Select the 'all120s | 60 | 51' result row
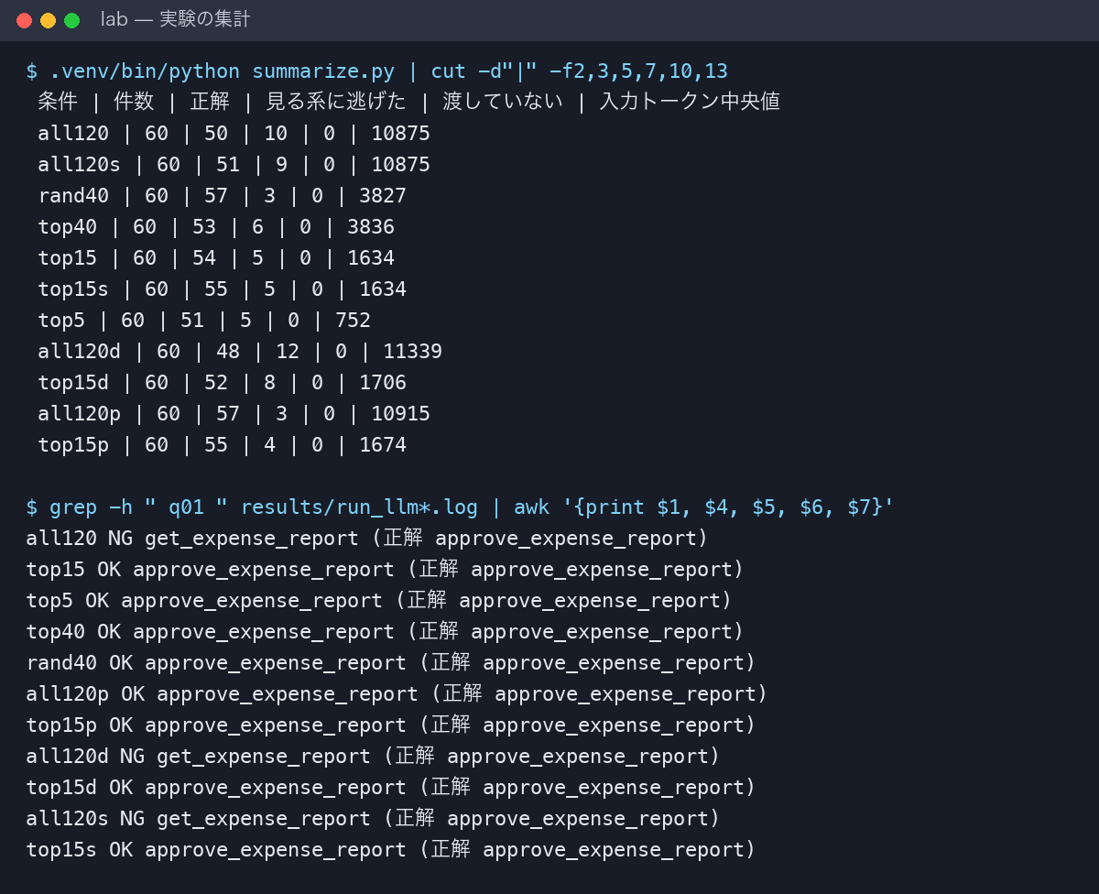 coord(234,165)
